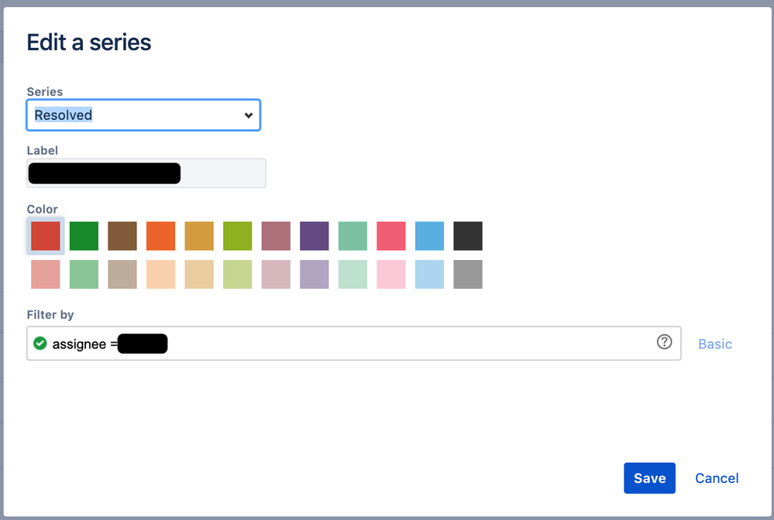Select the purple color swatch
The image size is (774, 520).
coord(314,236)
